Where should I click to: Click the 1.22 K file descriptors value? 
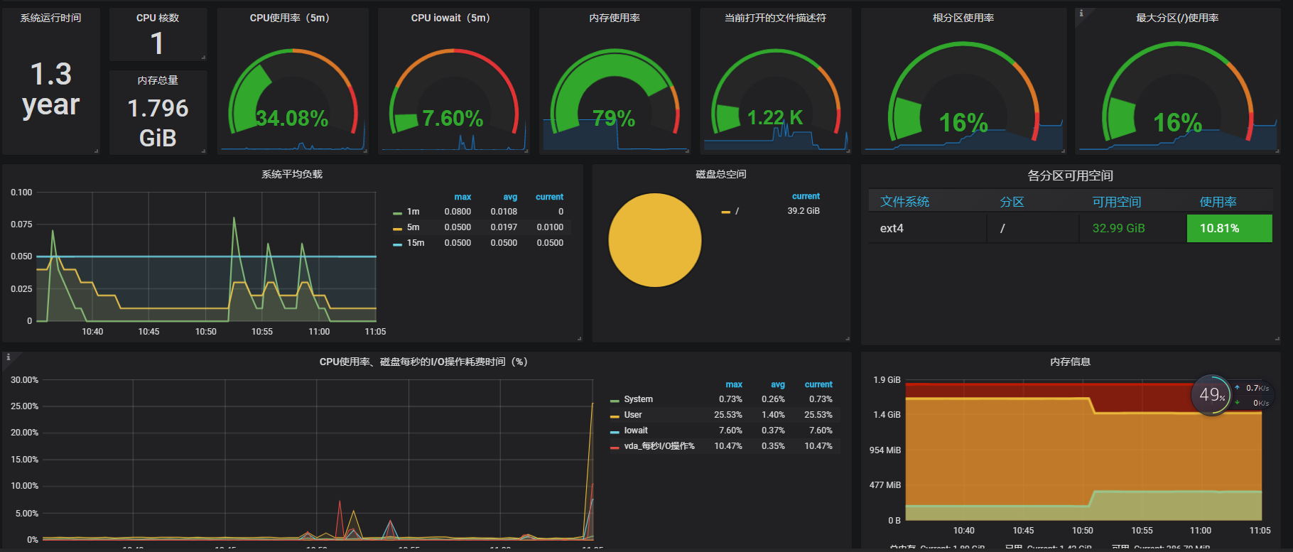click(775, 117)
